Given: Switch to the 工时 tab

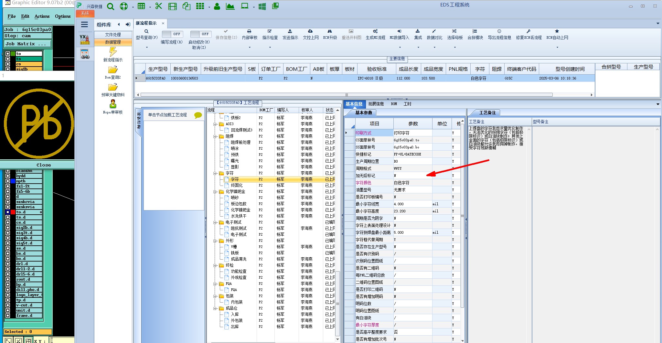Looking at the screenshot, I should tap(407, 104).
